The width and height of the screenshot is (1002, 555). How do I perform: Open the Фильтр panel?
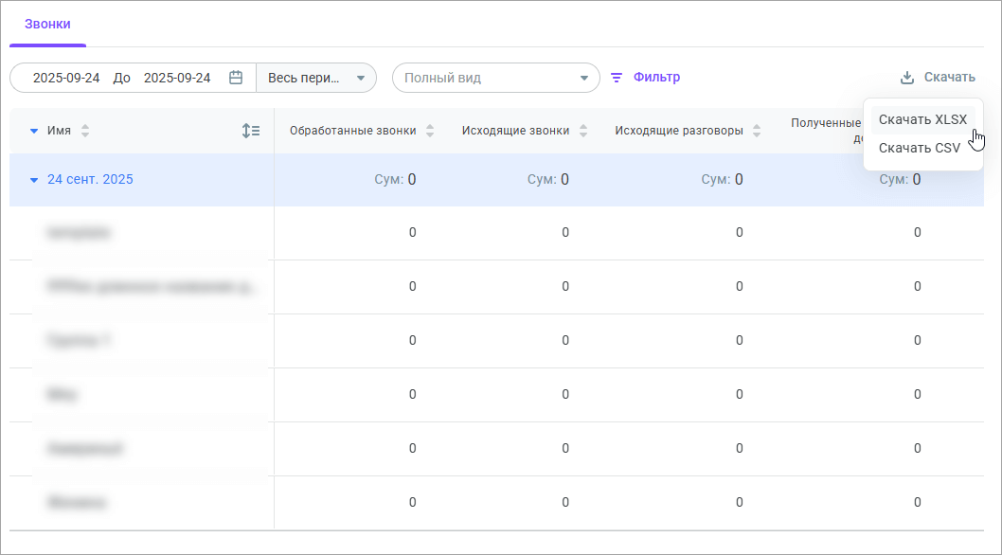(x=656, y=78)
